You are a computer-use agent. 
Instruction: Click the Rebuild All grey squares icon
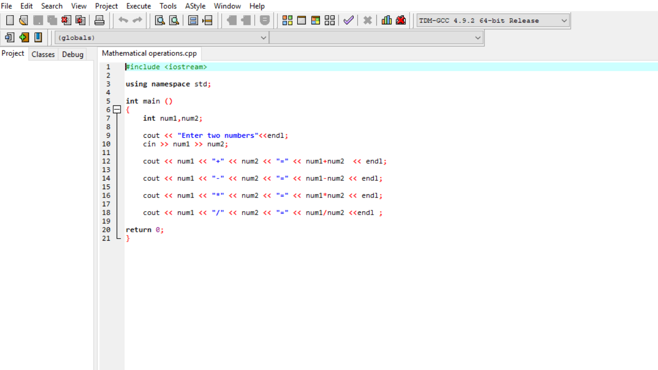pos(330,20)
